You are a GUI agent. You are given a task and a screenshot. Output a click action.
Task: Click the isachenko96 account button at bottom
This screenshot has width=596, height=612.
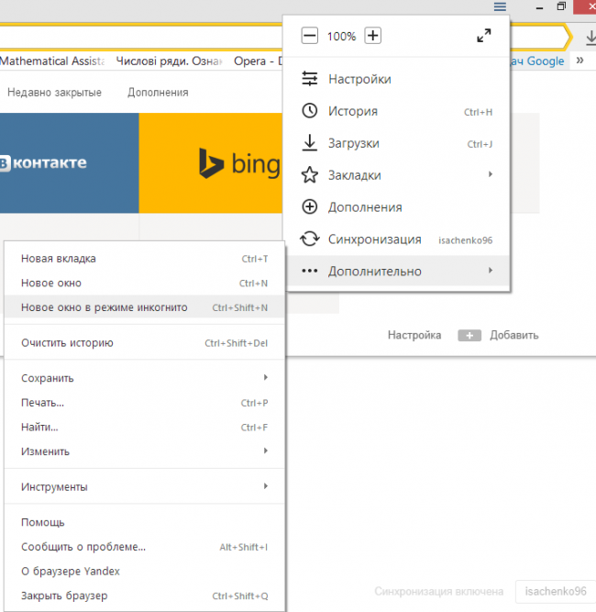click(556, 591)
